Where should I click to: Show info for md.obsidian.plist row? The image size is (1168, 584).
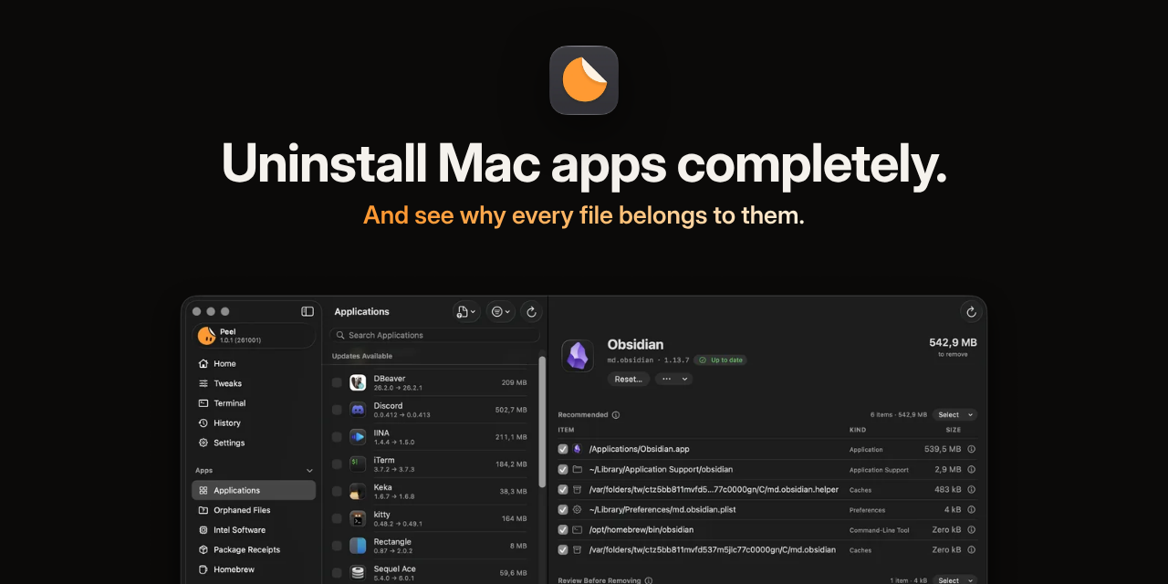click(971, 510)
